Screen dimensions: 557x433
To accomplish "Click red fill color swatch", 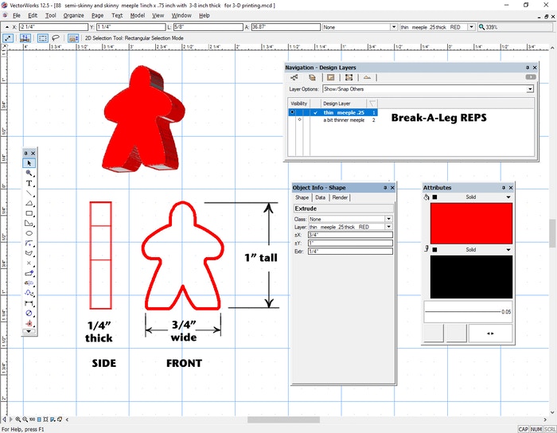I will [471, 224].
